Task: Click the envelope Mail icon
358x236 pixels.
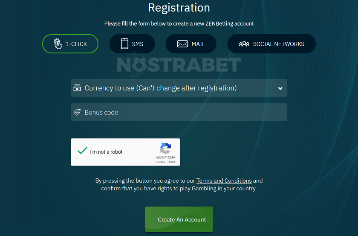Action: [183, 44]
